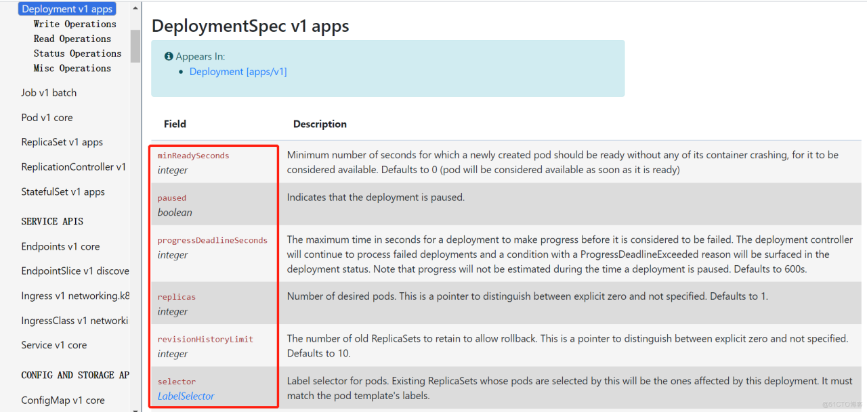Screen dimensions: 867x412
Task: Open Ingress v1 networking.k8s.io item
Action: tap(75, 296)
